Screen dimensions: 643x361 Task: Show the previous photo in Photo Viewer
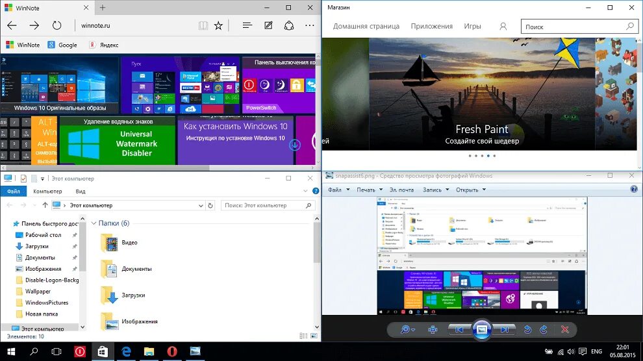point(459,329)
